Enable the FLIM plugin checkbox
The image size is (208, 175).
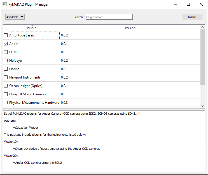point(6,52)
